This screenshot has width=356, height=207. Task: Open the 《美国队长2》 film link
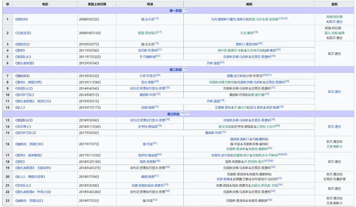[24, 88]
